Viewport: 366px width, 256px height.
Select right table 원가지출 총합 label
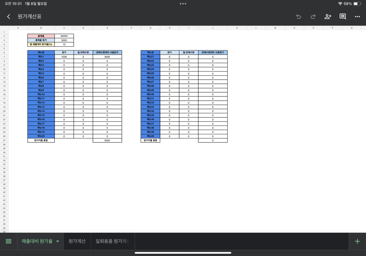pyautogui.click(x=150, y=140)
